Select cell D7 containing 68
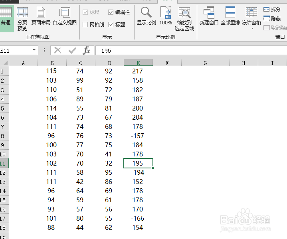The width and height of the screenshot is (287, 239). pyautogui.click(x=109, y=126)
